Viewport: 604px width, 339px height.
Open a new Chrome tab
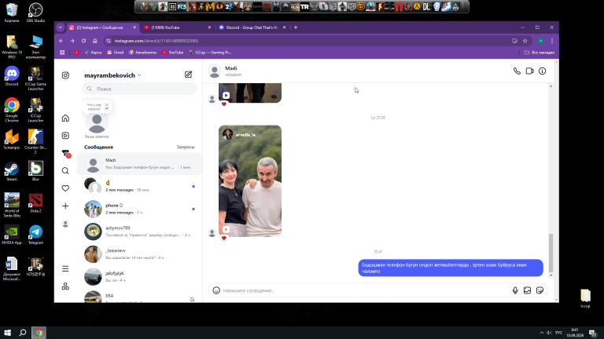296,27
